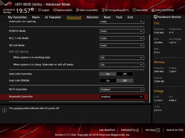Turn Intel LAN OPROM On
The image size is (185, 138).
(x=108, y=81)
